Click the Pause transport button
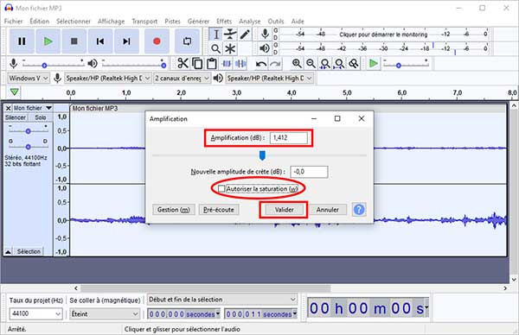 [22, 41]
